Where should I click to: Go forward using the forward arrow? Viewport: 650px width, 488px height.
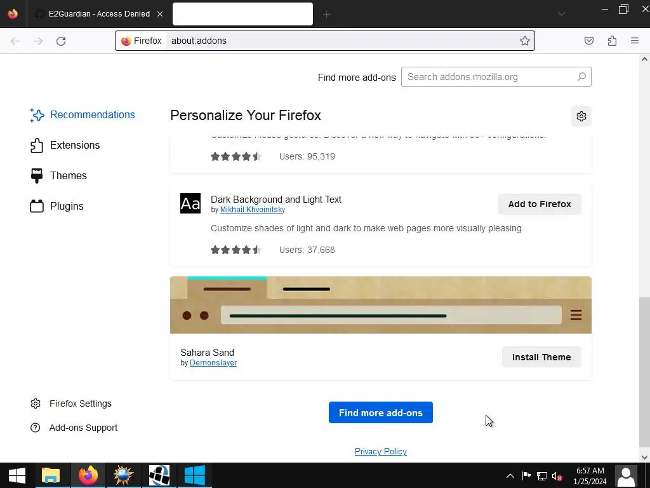pyautogui.click(x=38, y=41)
